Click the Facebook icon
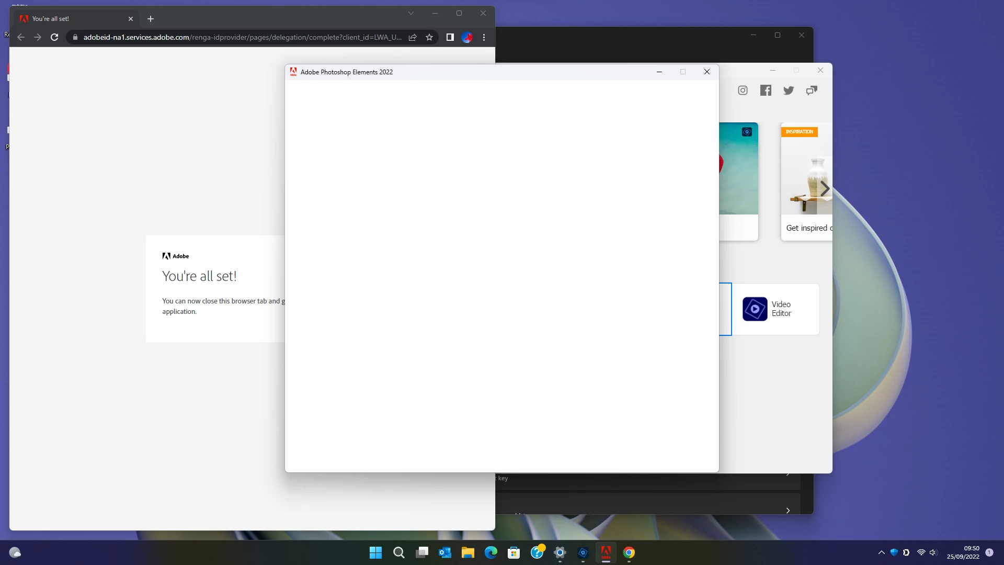 pos(766,91)
